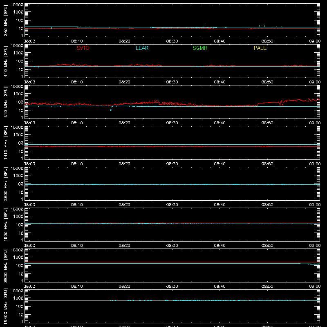The image size is (327, 327).
Task: Click the 1000 y-tick of the 15400 MHz panel
Action: pyautogui.click(x=18, y=298)
